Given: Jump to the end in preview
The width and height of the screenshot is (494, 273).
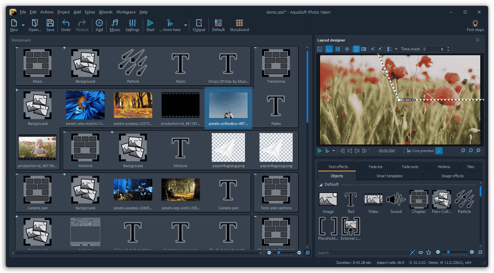Looking at the screenshot, I should click(365, 151).
